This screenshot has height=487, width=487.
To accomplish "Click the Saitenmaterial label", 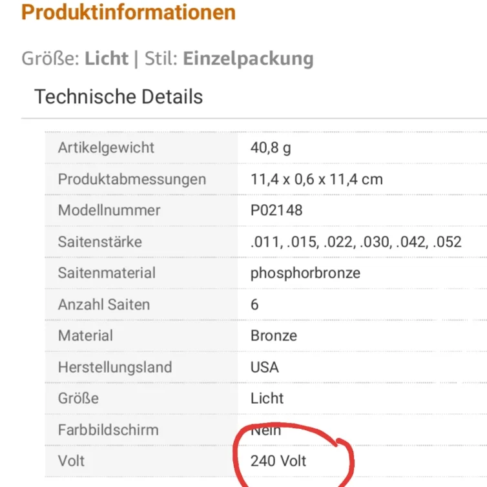I will (107, 273).
